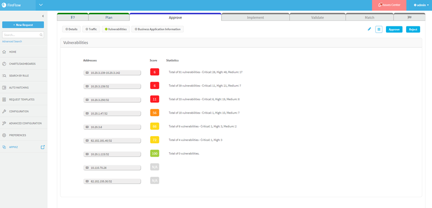Open the Issues Center alert
This screenshot has width=432, height=208.
pos(389,5)
